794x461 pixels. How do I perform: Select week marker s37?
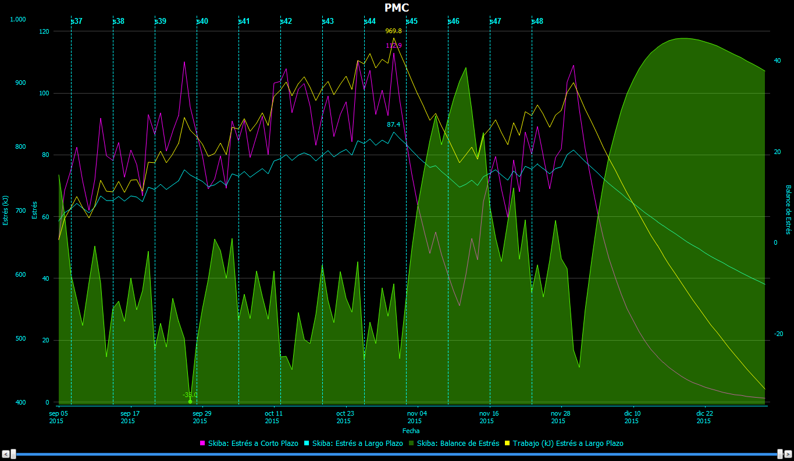click(x=76, y=21)
